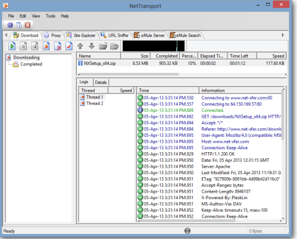Click the black download progress graph
Screen dimensions: 297x239
pos(154,46)
